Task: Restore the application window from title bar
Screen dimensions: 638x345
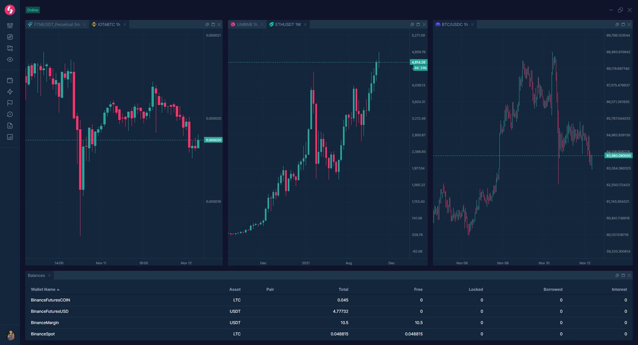Action: 620,10
